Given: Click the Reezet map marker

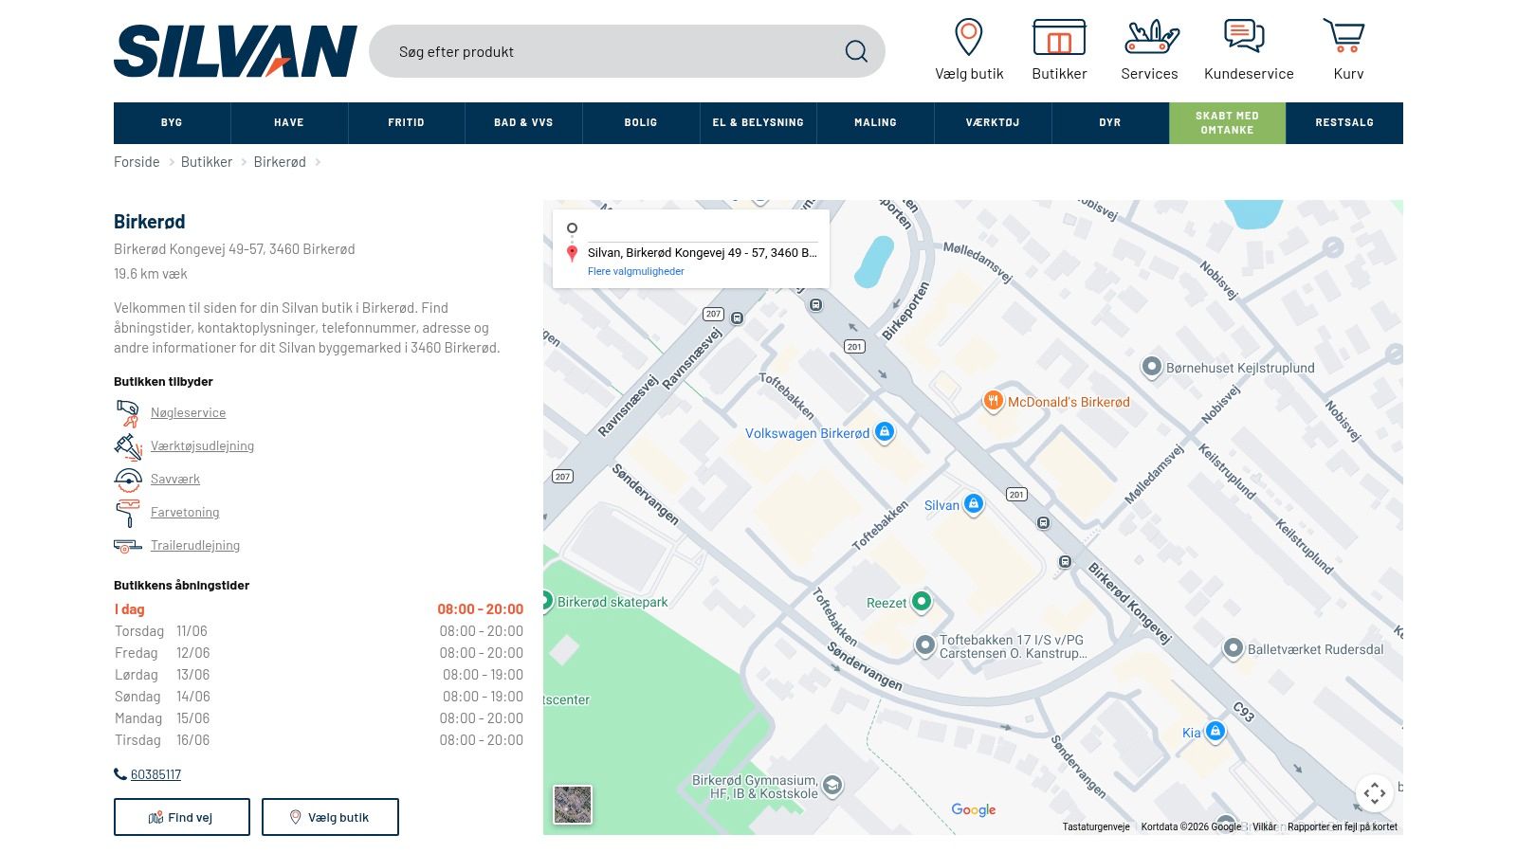Looking at the screenshot, I should 922,601.
